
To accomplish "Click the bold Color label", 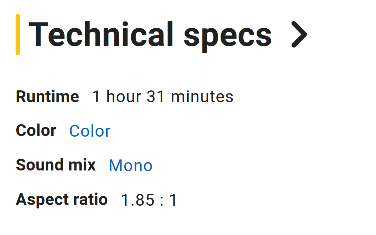I will [36, 130].
